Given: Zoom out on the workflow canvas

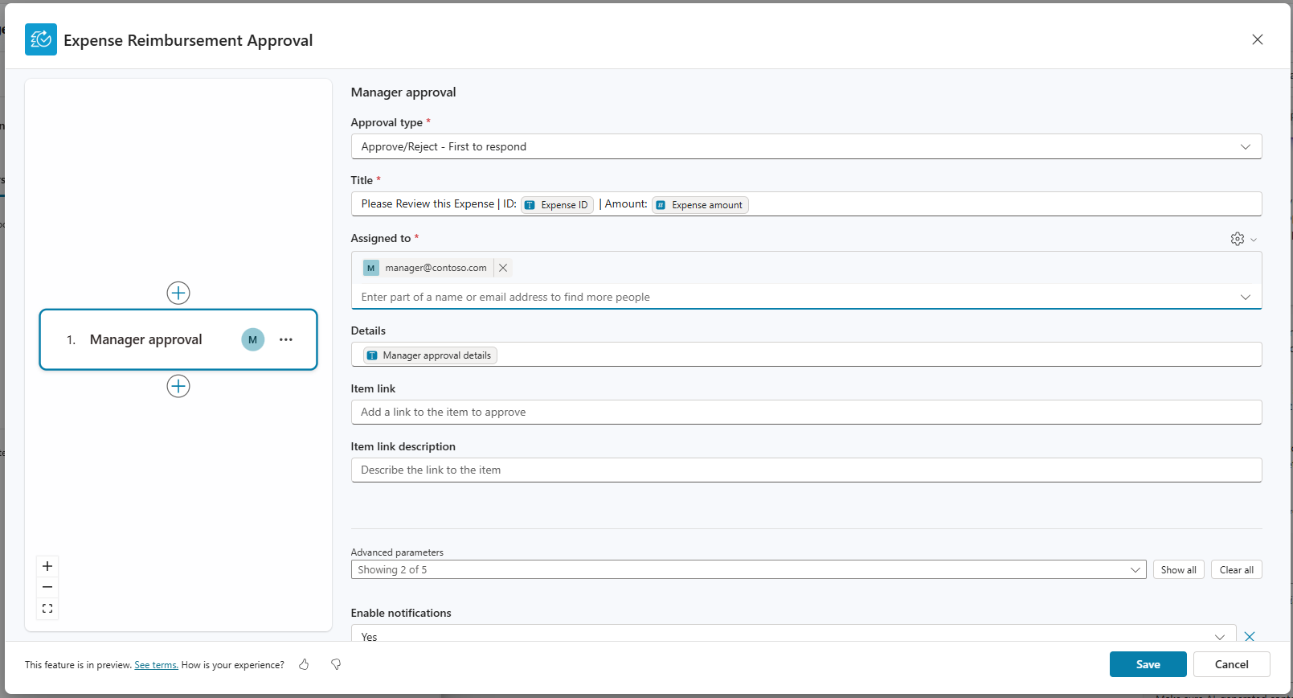Looking at the screenshot, I should [47, 587].
